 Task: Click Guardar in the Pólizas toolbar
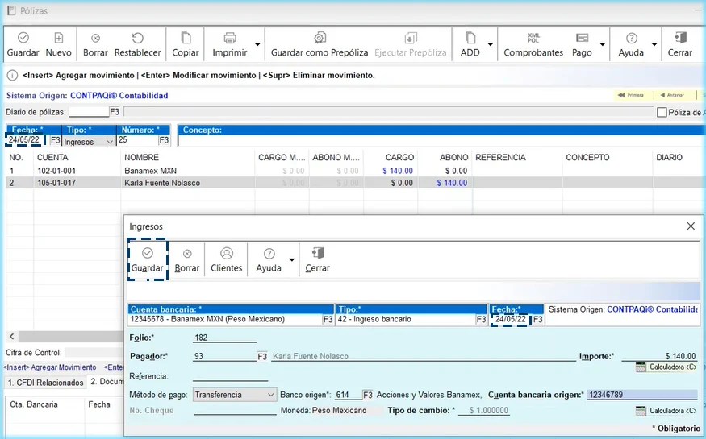(x=23, y=44)
